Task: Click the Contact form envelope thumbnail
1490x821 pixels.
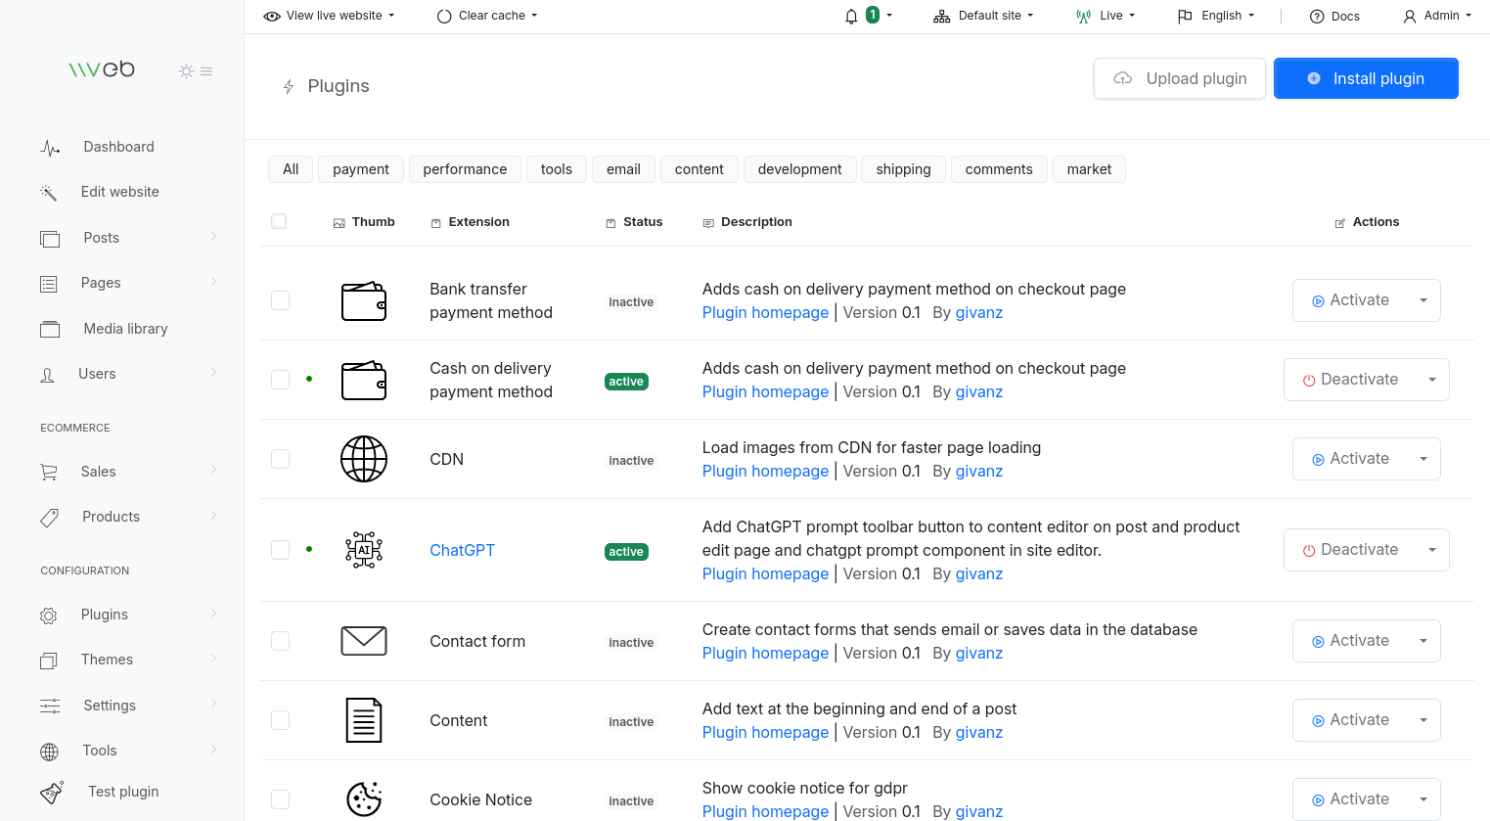Action: (x=364, y=641)
